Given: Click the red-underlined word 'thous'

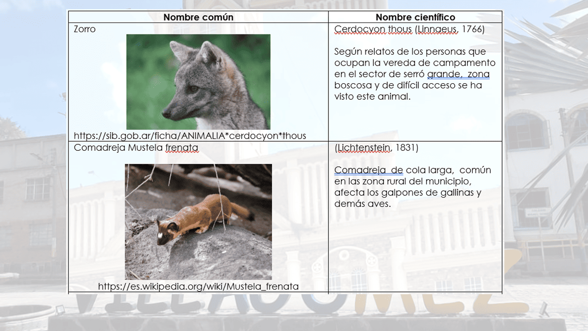Looking at the screenshot, I should pos(400,29).
